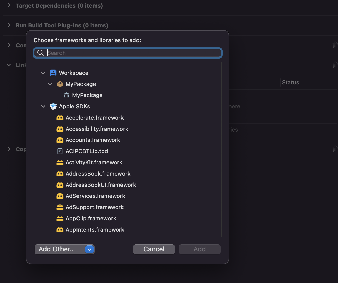Select AdServices.framework in the list
338x283 pixels.
click(128, 196)
